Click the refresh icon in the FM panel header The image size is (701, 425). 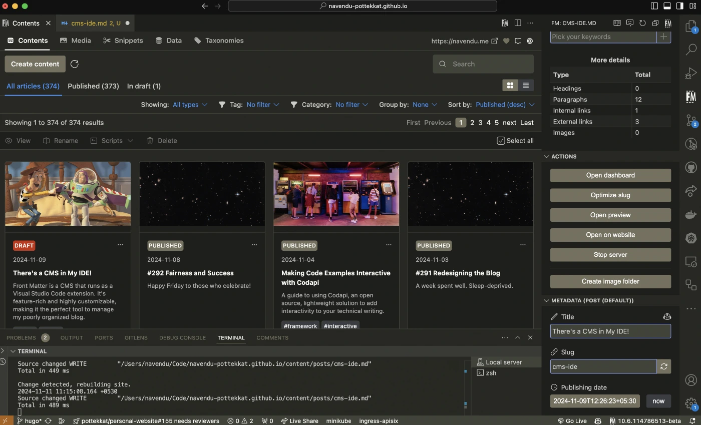(642, 23)
